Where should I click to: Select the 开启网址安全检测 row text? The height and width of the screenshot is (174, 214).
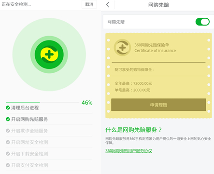29,142
